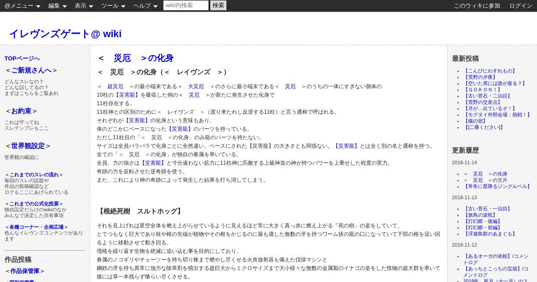
Task: Open the ツール dropdown menu
Action: (x=113, y=6)
